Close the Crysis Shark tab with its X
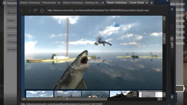The height and width of the screenshot is (105, 187). [x=147, y=3]
